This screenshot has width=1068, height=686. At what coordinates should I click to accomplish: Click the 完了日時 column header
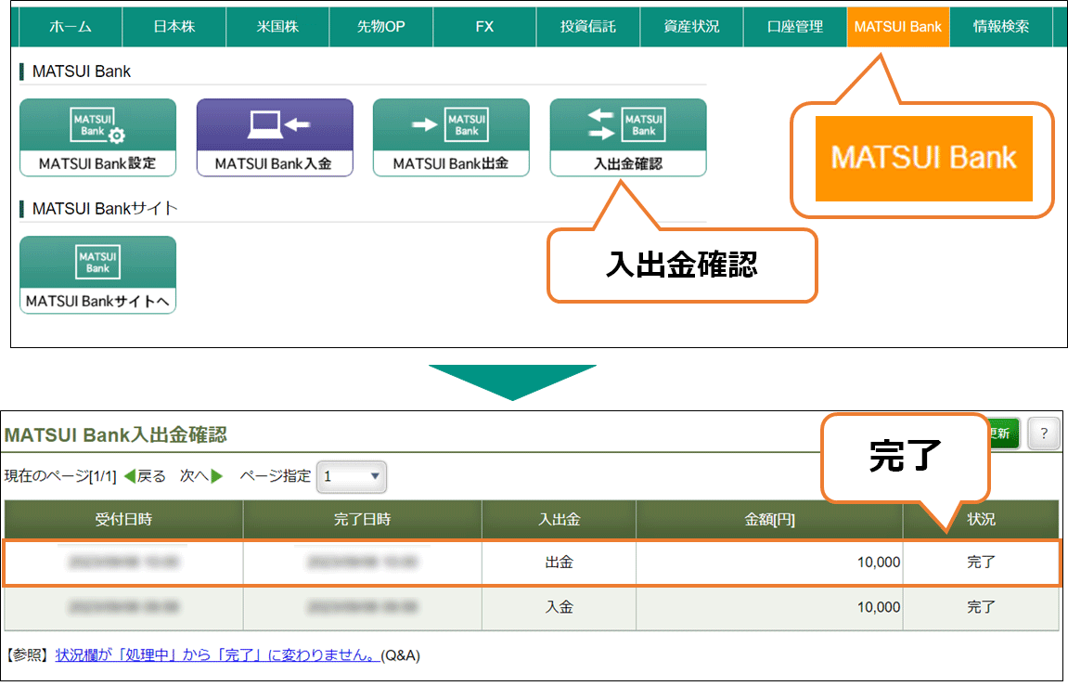point(363,520)
